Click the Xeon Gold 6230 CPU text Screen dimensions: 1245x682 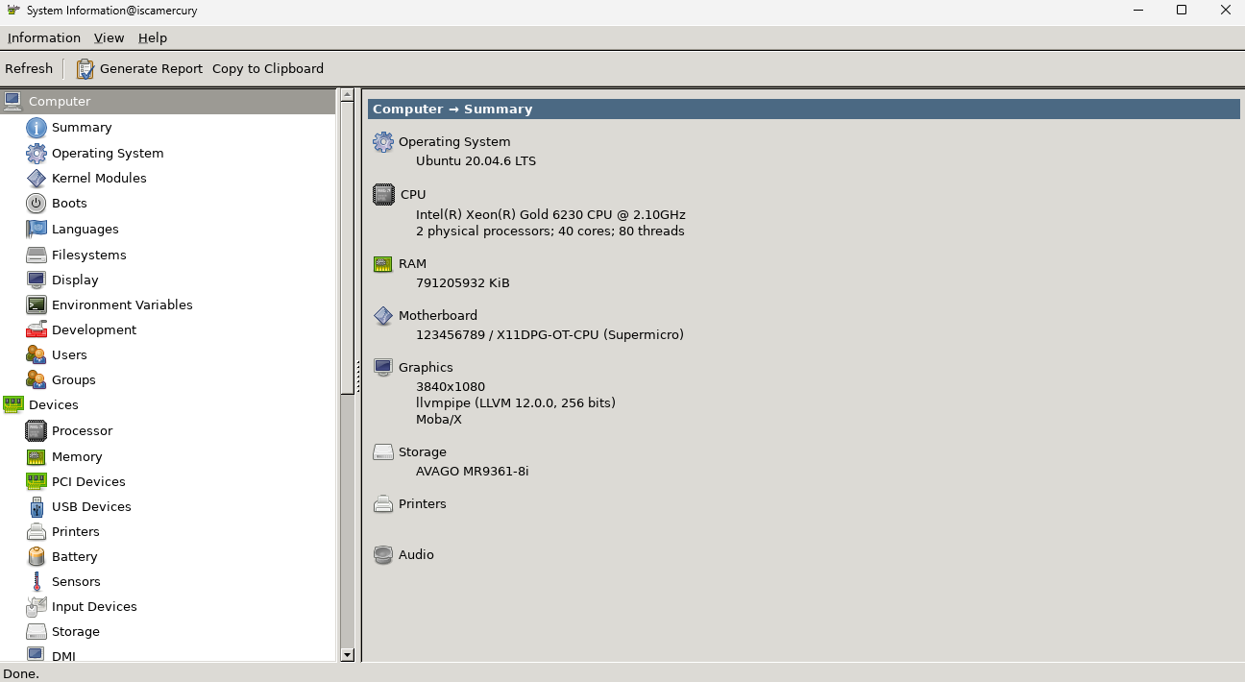pos(550,214)
